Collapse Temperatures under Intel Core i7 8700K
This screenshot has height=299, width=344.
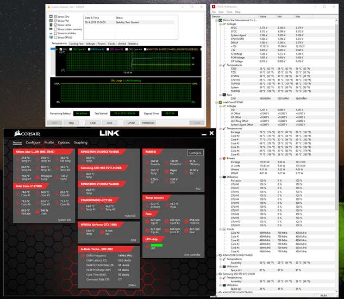coord(220,129)
